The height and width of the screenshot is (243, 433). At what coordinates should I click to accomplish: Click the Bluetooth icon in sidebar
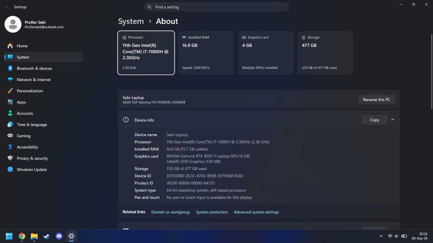coord(10,68)
